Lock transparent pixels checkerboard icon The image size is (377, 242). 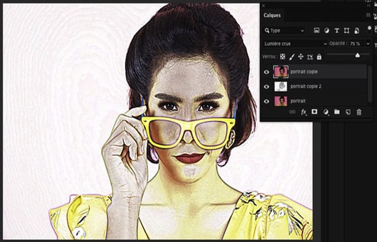283,56
